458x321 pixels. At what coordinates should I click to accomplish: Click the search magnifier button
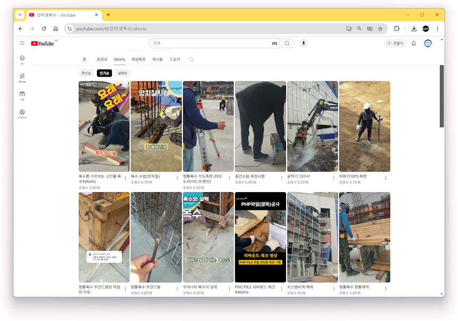(287, 43)
